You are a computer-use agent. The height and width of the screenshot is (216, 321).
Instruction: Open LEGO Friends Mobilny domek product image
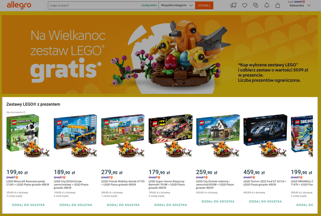tap(123, 136)
